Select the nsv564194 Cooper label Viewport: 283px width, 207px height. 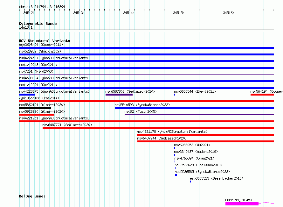point(266,91)
